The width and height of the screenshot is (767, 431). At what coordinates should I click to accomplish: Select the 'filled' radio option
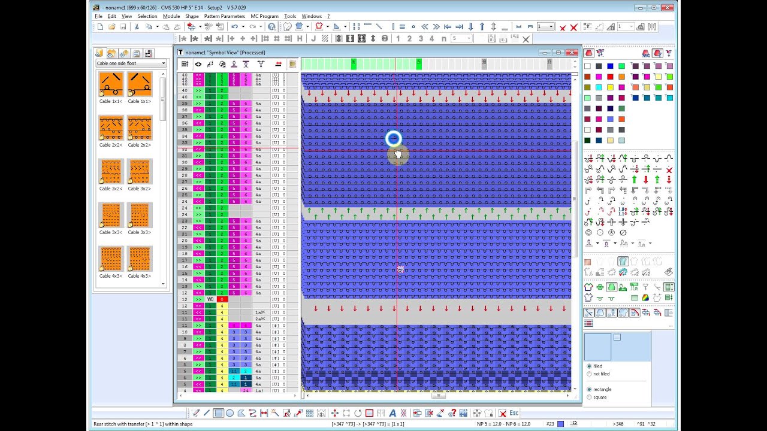[589, 366]
